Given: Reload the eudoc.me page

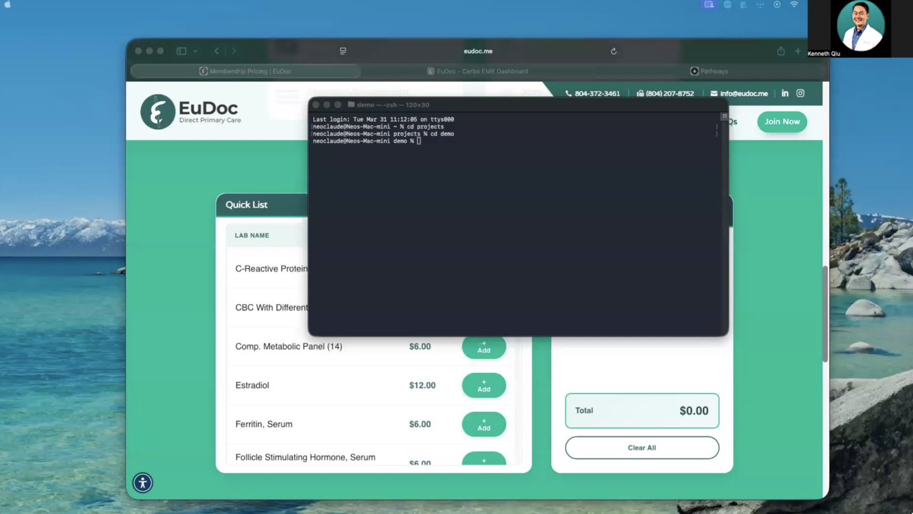Looking at the screenshot, I should (614, 51).
